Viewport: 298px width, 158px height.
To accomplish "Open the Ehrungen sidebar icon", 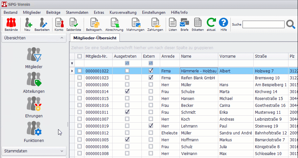I will click(34, 107).
